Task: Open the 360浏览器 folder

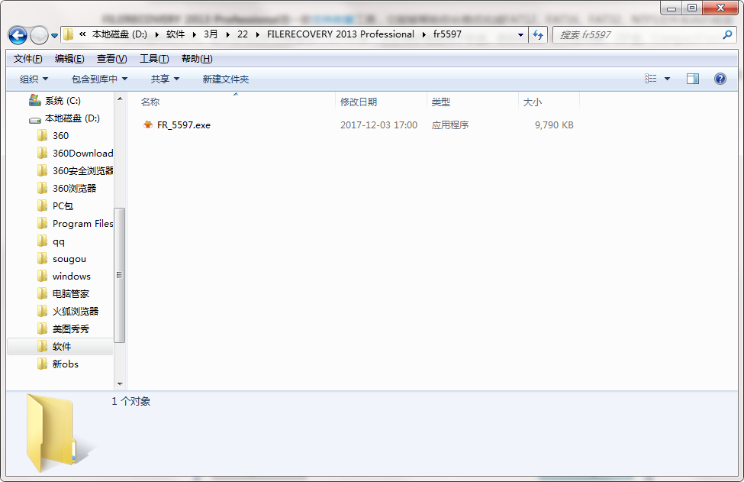Action: click(x=75, y=189)
